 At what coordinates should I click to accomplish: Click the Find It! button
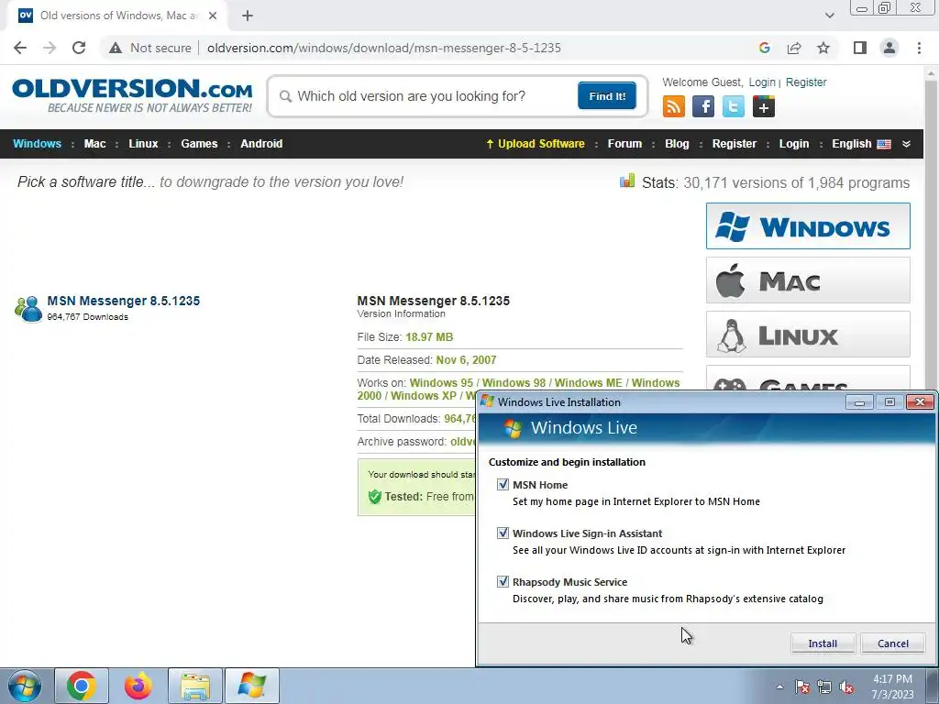pos(607,96)
